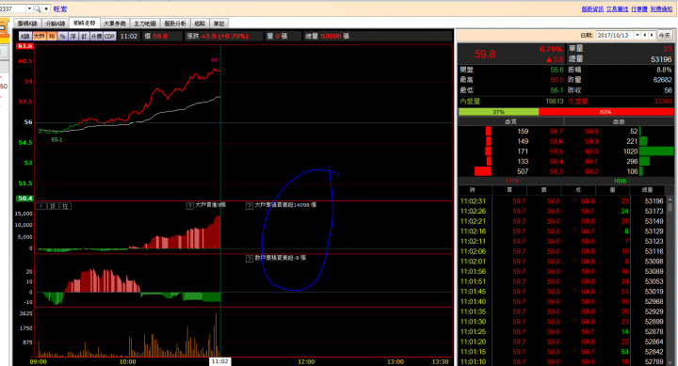Click the third top-right link 行事曆
The width and height of the screenshot is (678, 366).
click(x=639, y=8)
